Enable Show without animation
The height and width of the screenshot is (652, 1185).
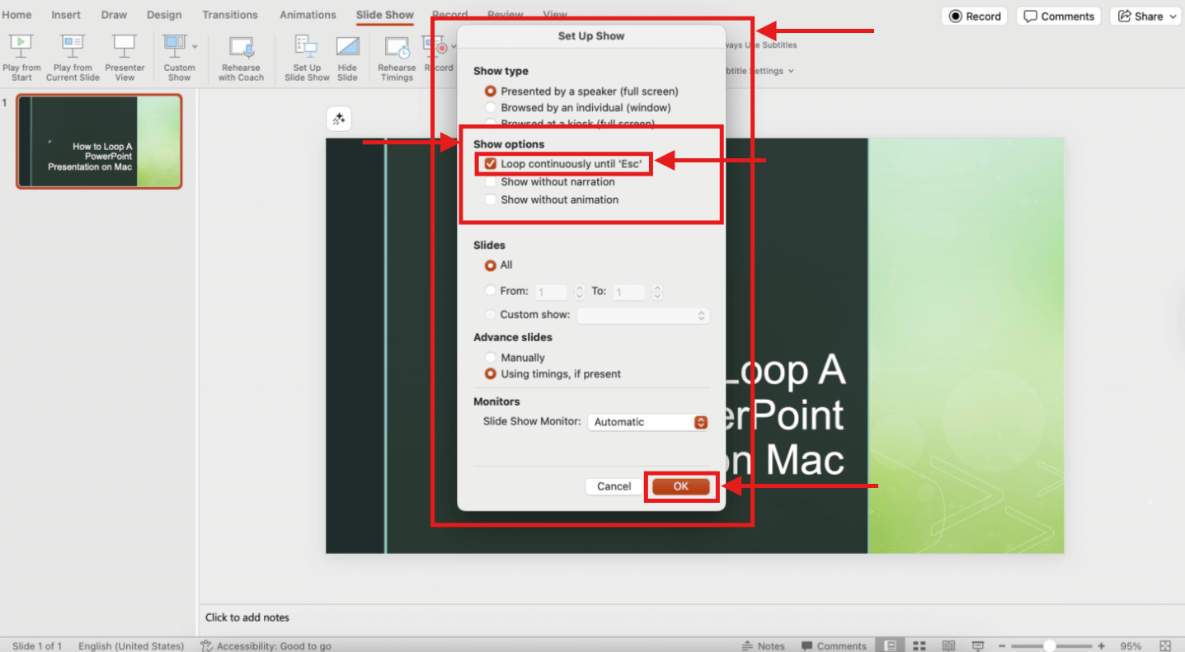point(491,199)
